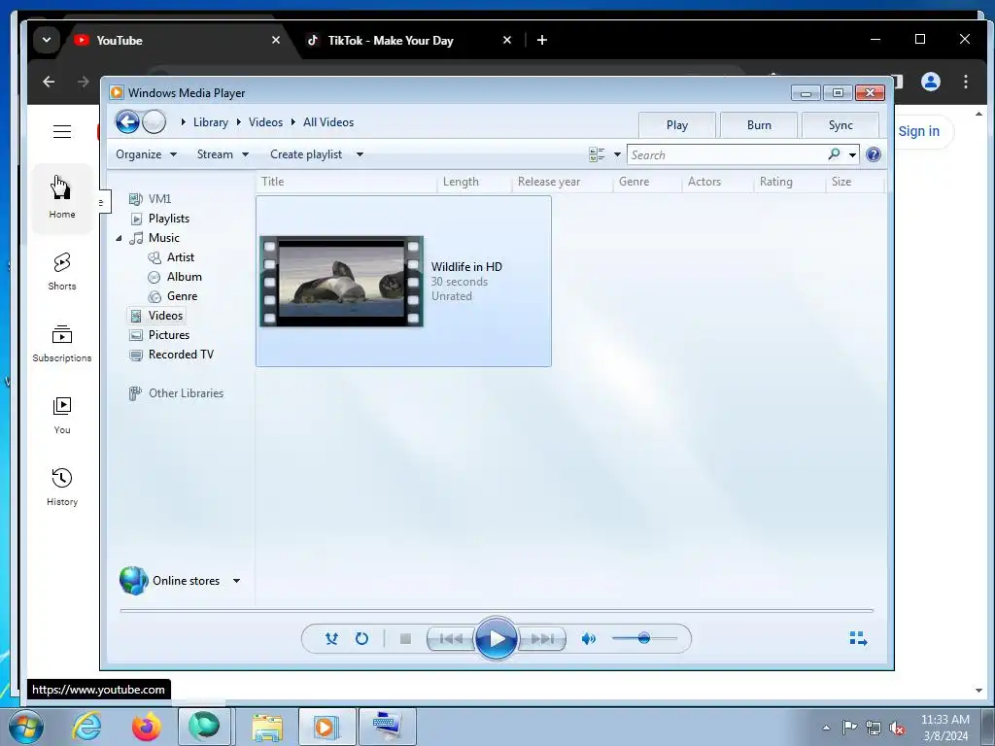Click Create playlist

click(306, 154)
